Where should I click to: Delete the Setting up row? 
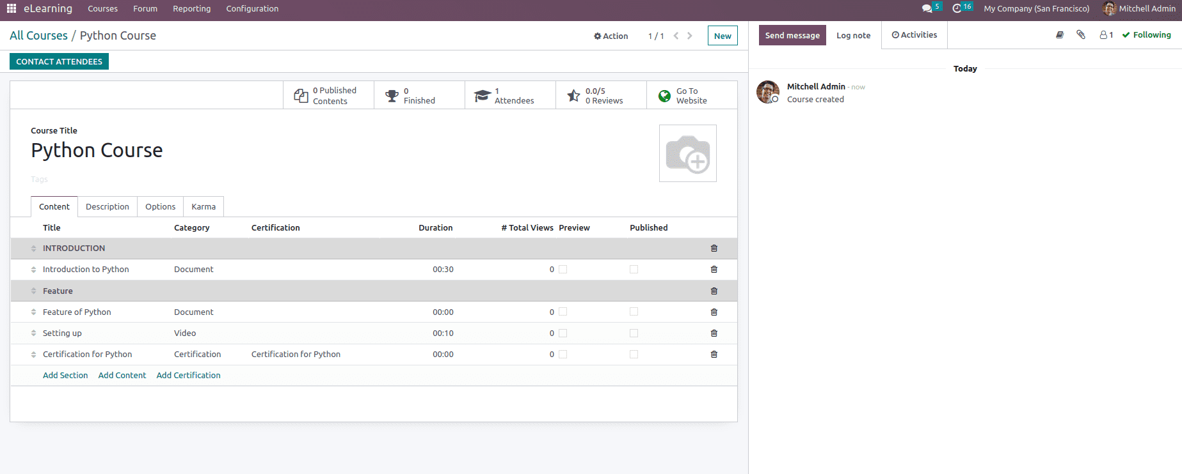click(x=714, y=333)
